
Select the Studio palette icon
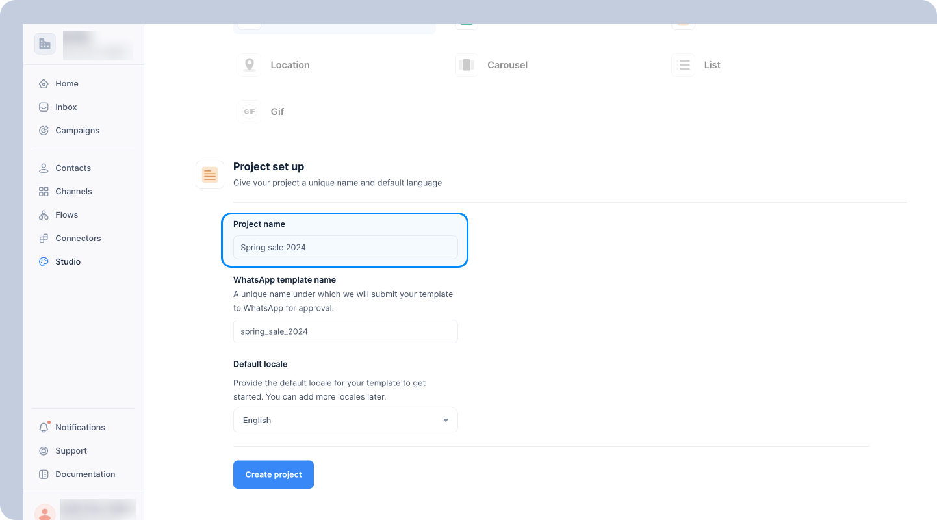(44, 262)
